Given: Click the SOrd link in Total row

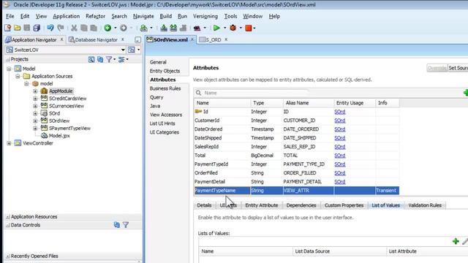Looking at the screenshot, I should pyautogui.click(x=339, y=156).
